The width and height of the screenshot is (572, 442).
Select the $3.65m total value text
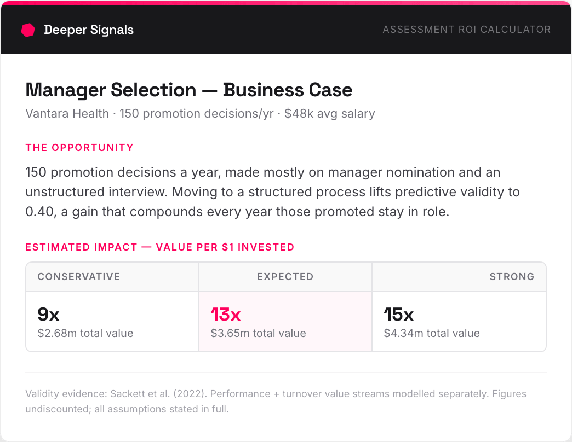[x=258, y=333]
